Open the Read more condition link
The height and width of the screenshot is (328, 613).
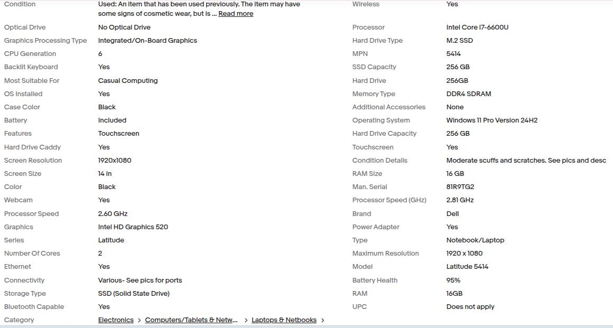point(236,14)
